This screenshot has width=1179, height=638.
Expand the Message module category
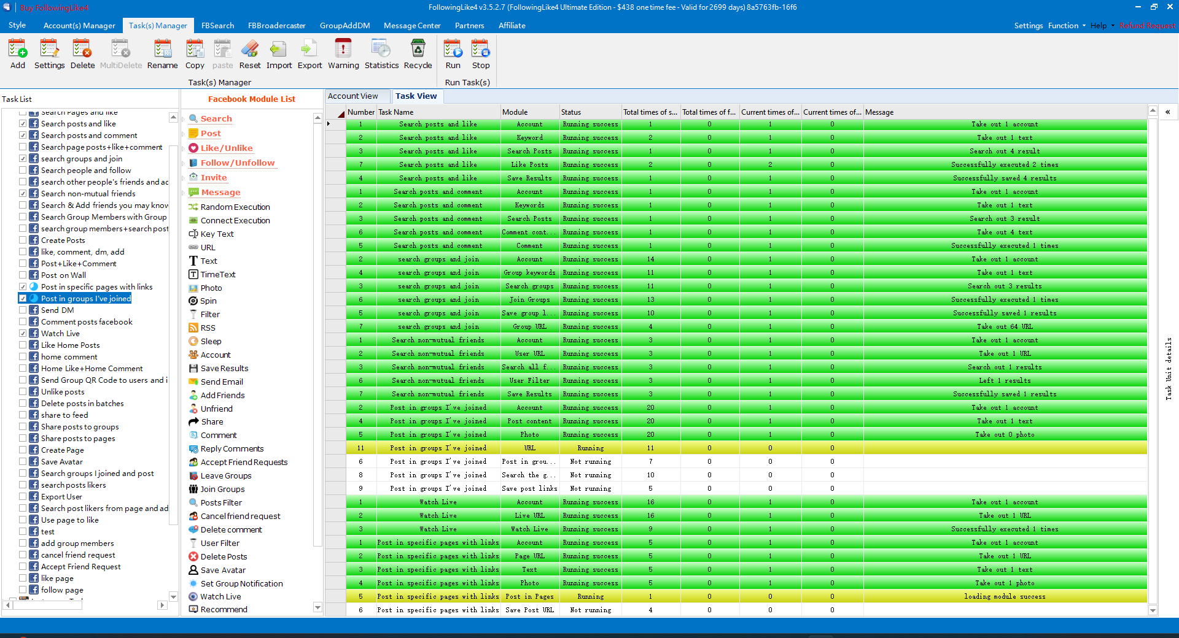coord(184,193)
